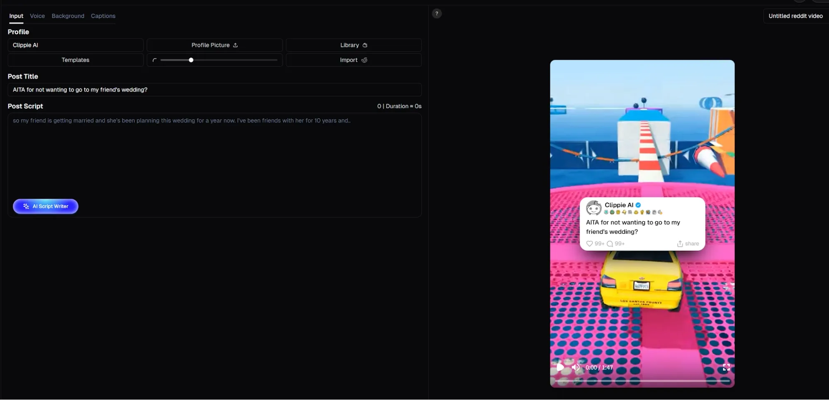Go to the Background tab
This screenshot has width=829, height=400.
point(68,16)
